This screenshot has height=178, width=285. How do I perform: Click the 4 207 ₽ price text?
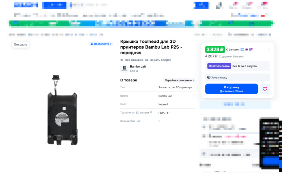211,56
